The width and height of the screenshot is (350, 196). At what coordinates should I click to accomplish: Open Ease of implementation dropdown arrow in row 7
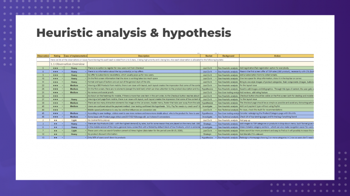(x=85, y=131)
